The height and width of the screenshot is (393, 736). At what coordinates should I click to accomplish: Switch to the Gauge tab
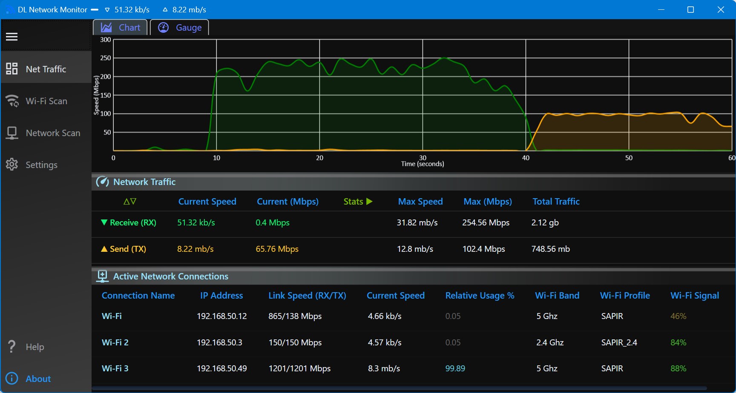pyautogui.click(x=179, y=28)
